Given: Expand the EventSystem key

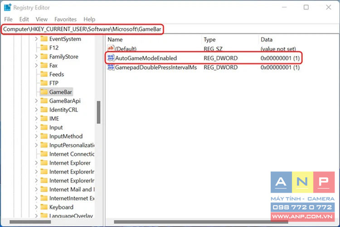Looking at the screenshot, I should tap(36, 39).
